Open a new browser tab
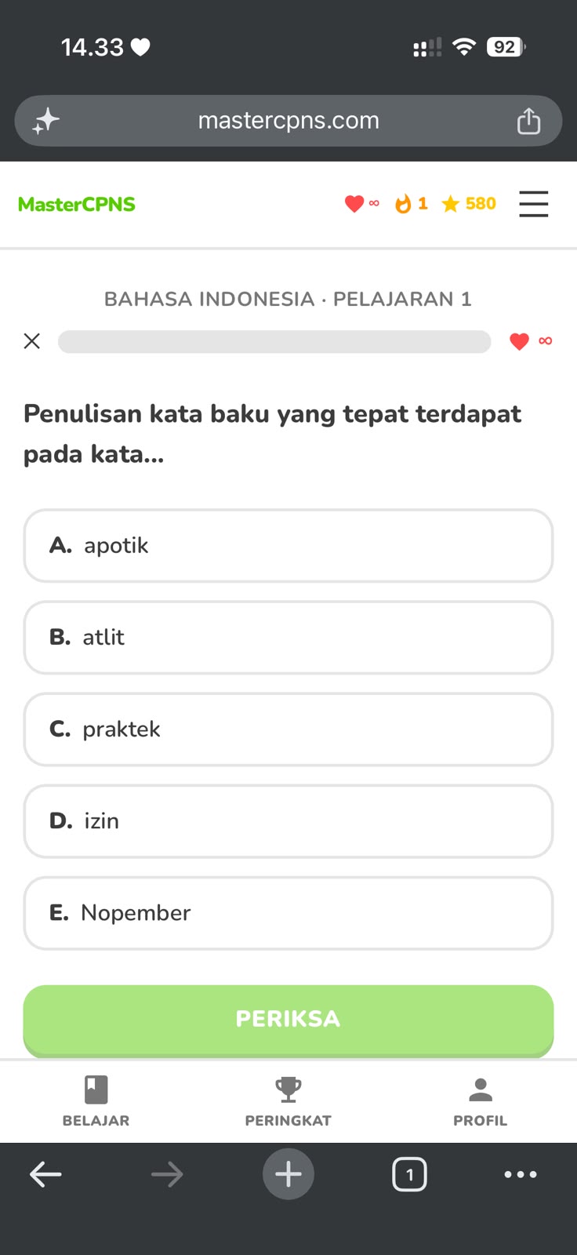Screen dimensions: 577x1255 pos(288,1174)
